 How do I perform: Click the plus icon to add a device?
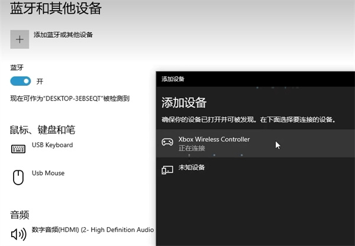[20, 39]
